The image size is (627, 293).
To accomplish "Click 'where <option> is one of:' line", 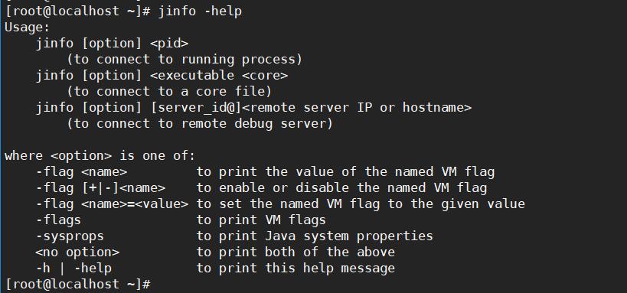I will (100, 156).
